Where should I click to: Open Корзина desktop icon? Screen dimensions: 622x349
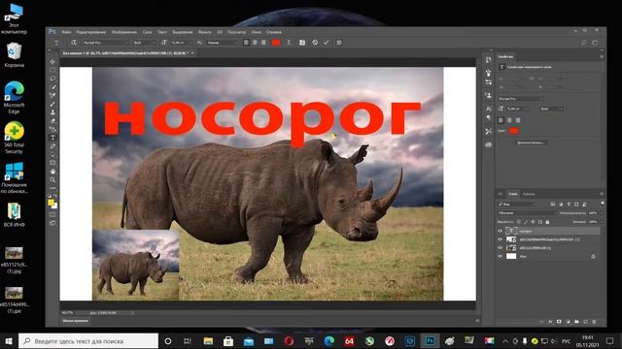tap(15, 55)
